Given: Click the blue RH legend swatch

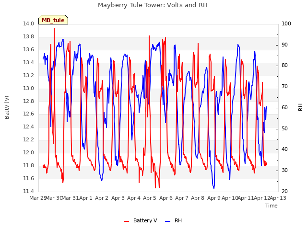Looking at the screenshot, I should pyautogui.click(x=168, y=221).
